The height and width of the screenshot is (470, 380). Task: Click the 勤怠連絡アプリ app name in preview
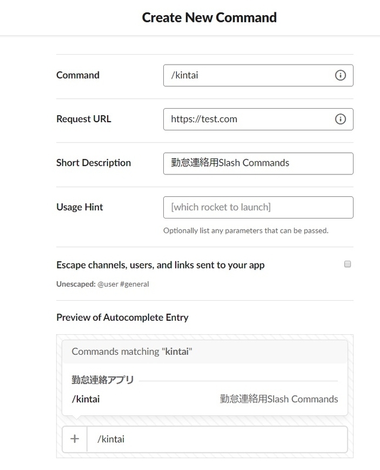point(103,380)
